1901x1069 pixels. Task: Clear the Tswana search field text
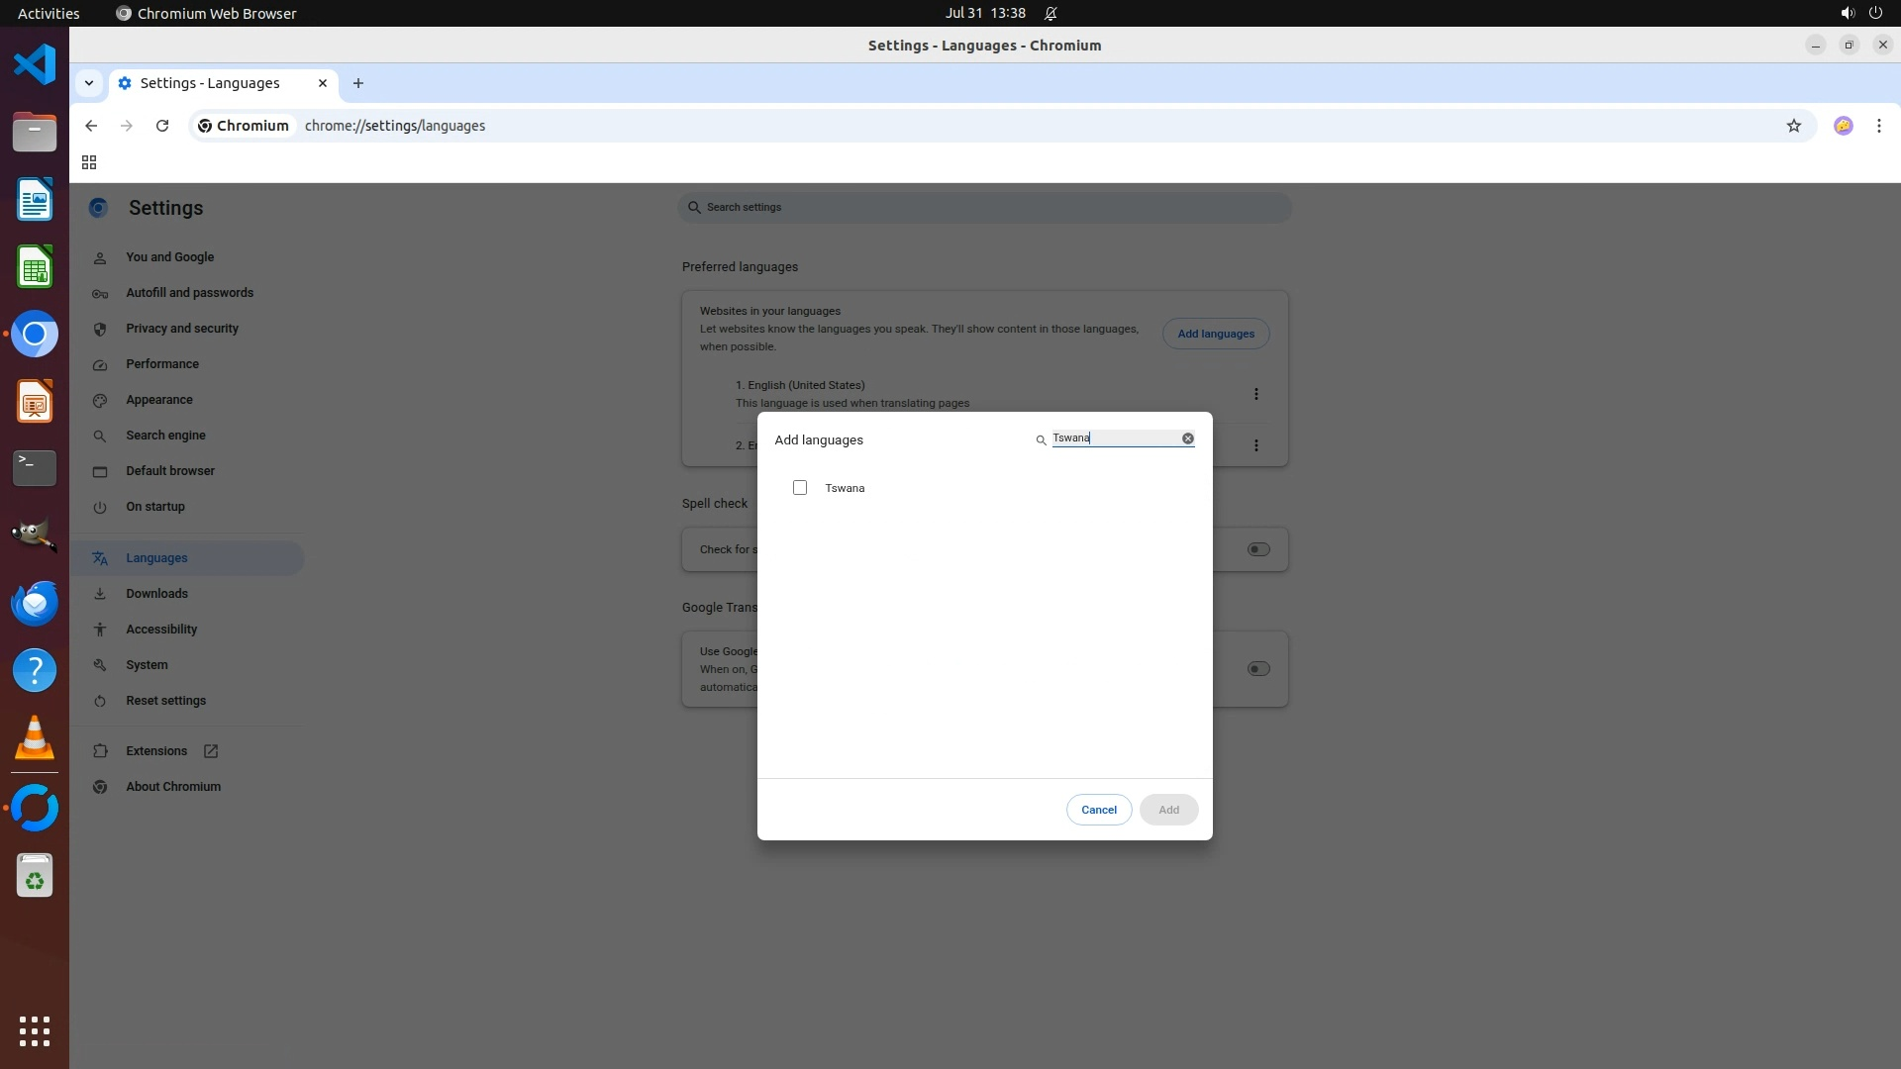1187,438
